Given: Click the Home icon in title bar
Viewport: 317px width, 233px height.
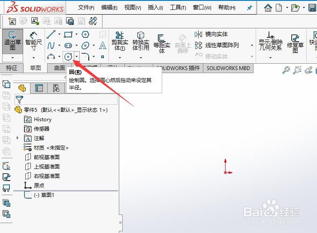Looking at the screenshot, I should pos(268,8).
